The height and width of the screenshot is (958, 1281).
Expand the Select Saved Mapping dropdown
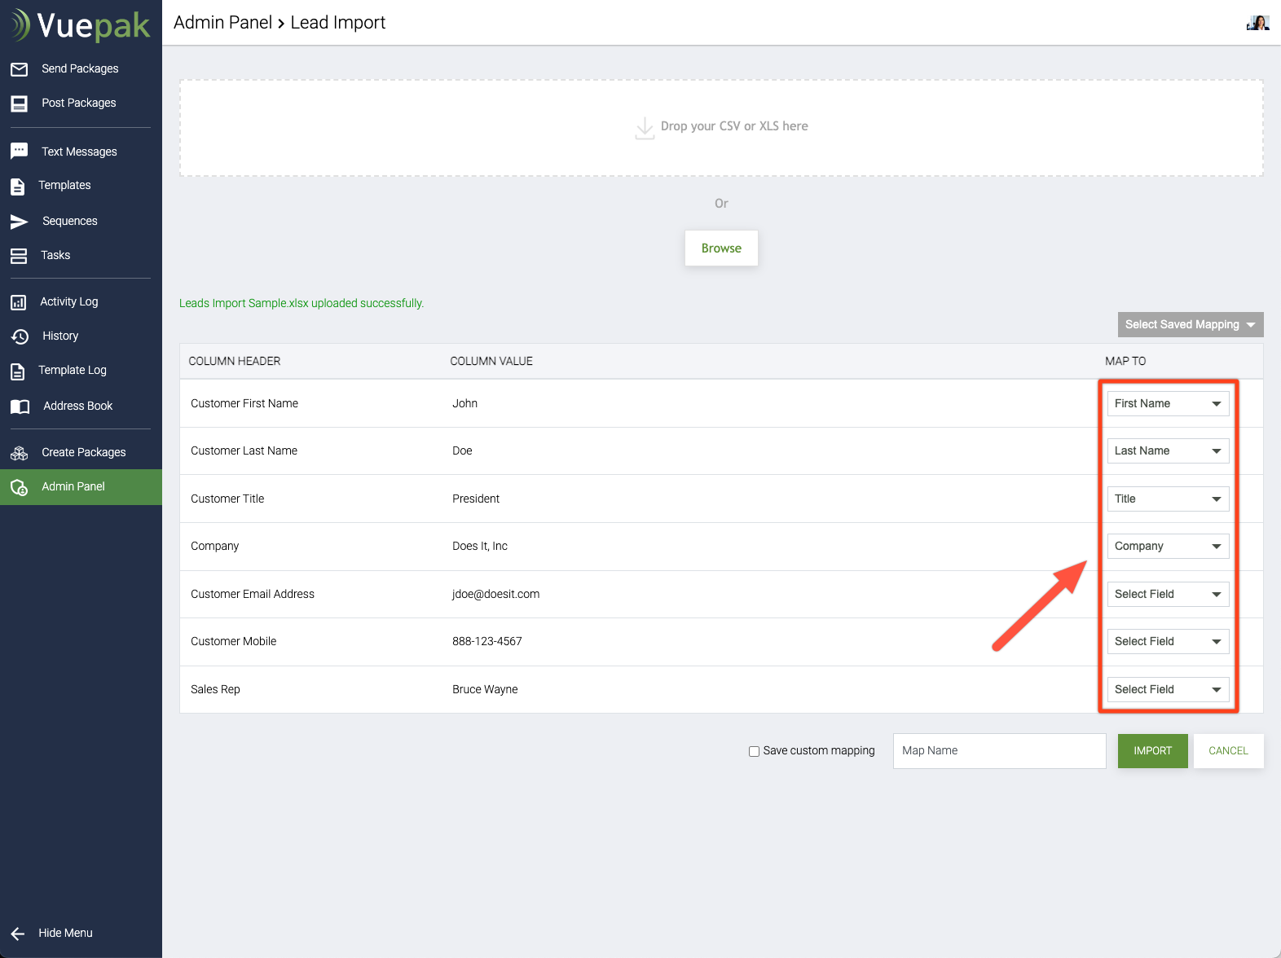pos(1190,324)
